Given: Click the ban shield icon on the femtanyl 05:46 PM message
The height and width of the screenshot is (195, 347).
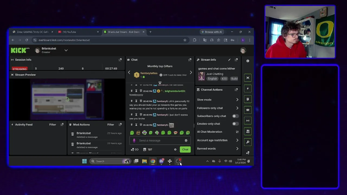Looking at the screenshot, I should pyautogui.click(x=141, y=125).
